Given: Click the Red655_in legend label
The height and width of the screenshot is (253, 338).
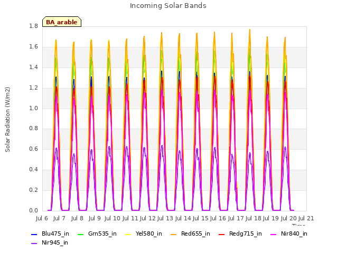Looking at the screenshot, I should [x=195, y=234].
